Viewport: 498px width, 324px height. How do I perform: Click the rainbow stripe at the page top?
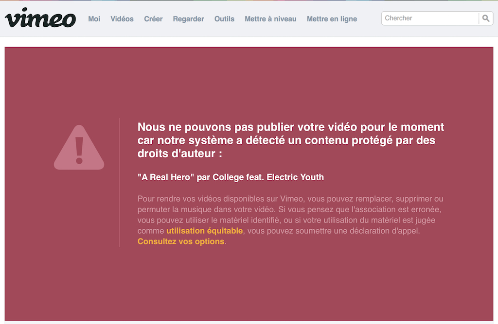coord(249,0)
